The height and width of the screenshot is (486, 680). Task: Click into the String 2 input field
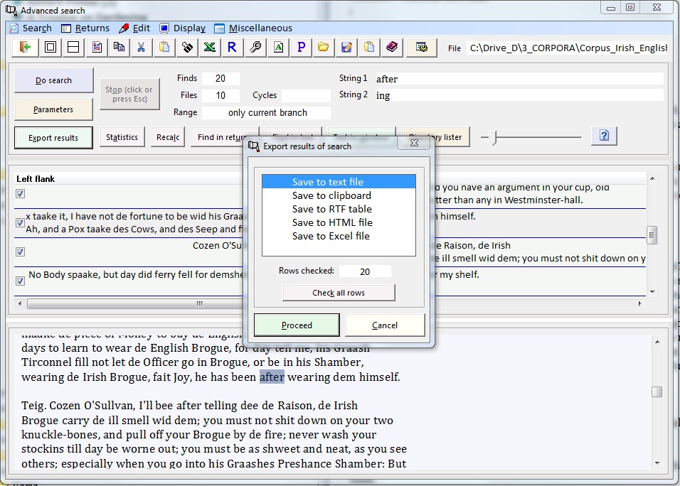[x=518, y=95]
